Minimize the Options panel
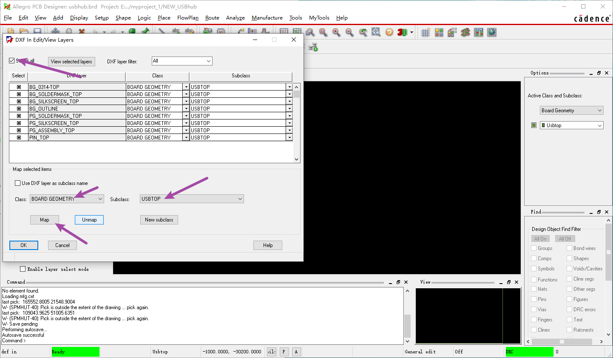This screenshot has height=358, width=613. [591, 73]
